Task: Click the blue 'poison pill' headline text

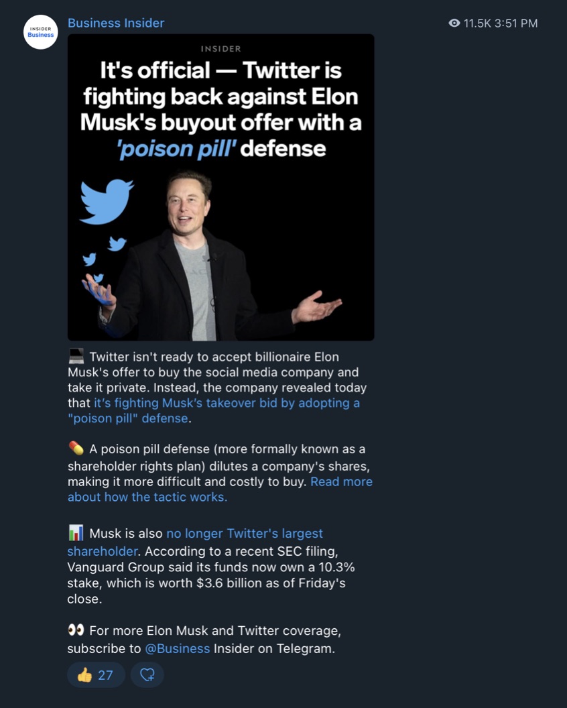Action: tap(176, 149)
